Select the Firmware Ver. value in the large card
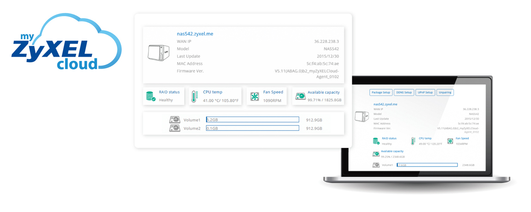 pyautogui.click(x=307, y=74)
